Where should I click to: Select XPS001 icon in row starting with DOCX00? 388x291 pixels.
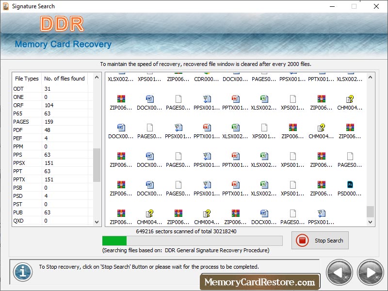[x=264, y=128]
